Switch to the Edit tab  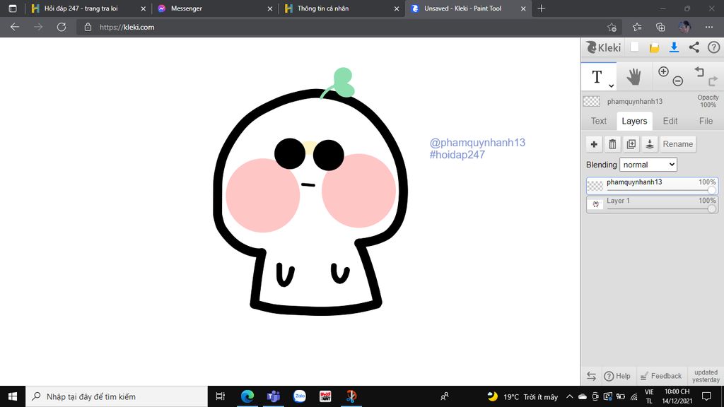pos(670,121)
